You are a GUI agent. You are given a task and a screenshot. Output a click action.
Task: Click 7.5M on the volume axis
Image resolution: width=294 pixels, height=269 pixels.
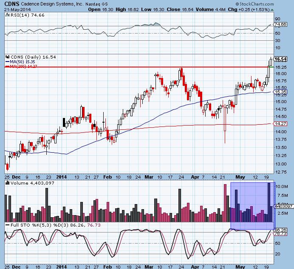click(282, 196)
